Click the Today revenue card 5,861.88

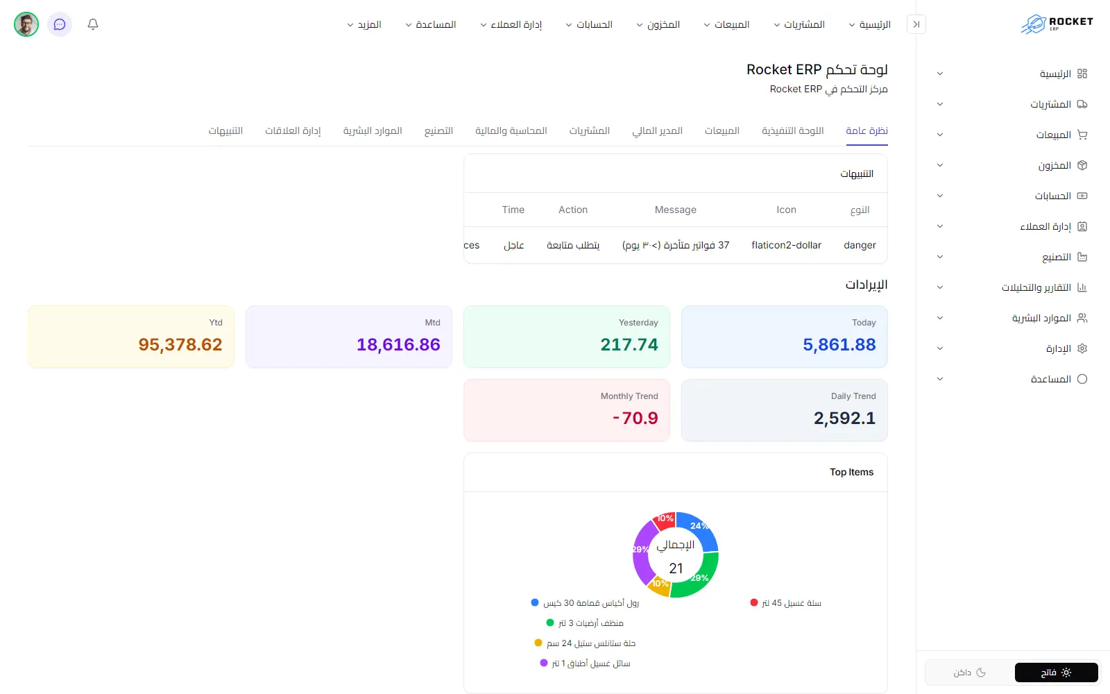[785, 337]
